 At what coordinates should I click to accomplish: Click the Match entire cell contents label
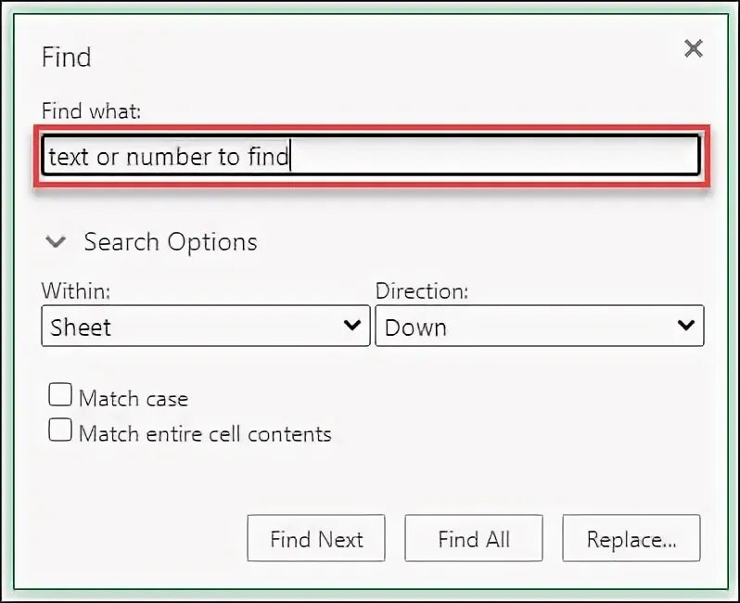point(205,434)
